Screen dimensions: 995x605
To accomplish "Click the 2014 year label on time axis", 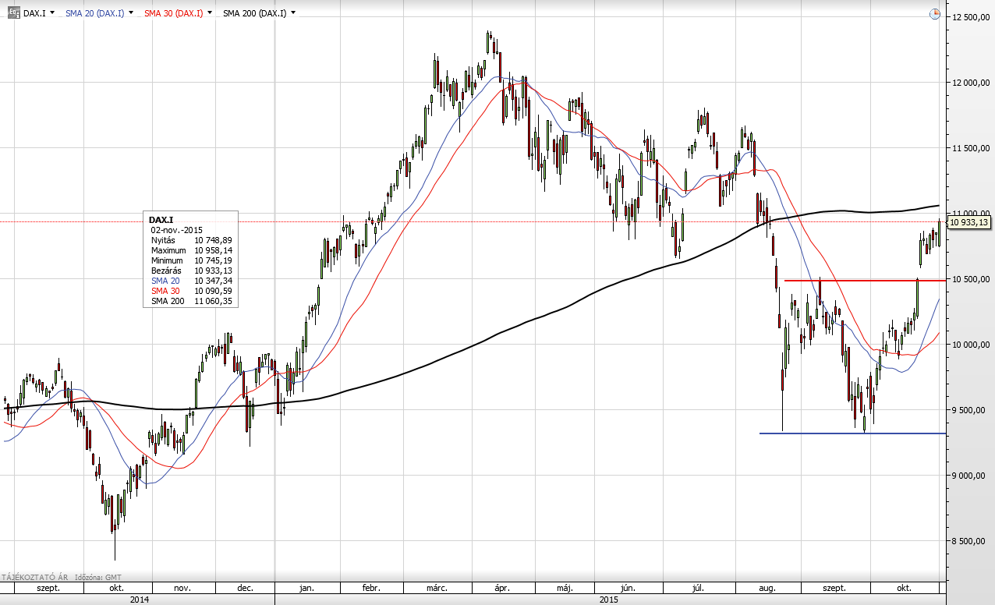I will 140,599.
